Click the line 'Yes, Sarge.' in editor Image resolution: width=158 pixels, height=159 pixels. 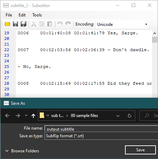click(123, 33)
